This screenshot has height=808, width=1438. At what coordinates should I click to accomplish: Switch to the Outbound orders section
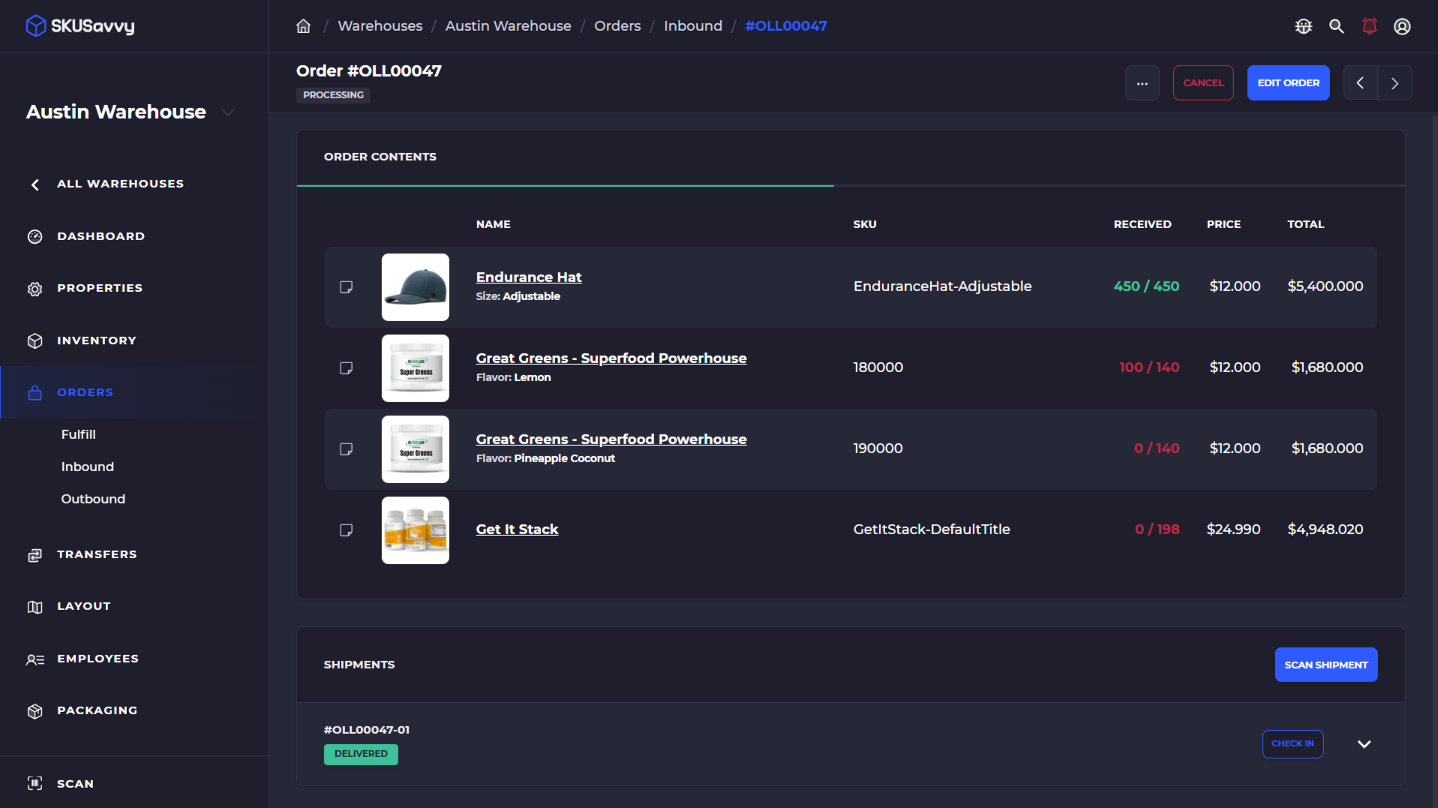93,499
